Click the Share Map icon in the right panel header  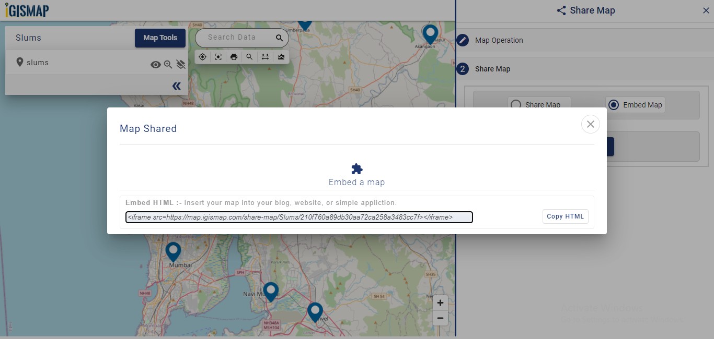(x=561, y=10)
